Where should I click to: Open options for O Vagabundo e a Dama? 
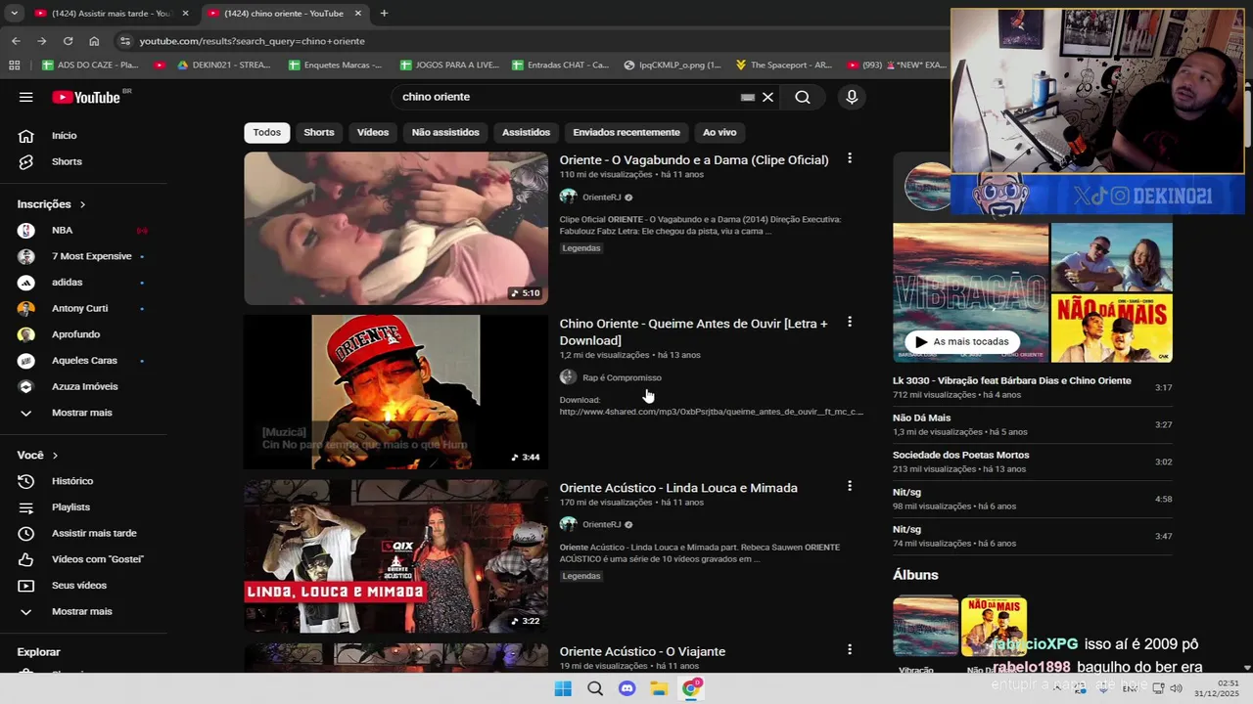850,158
